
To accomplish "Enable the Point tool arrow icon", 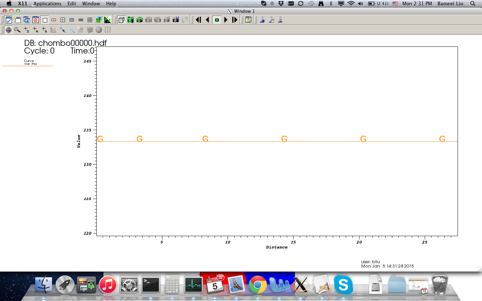I will tap(63, 30).
